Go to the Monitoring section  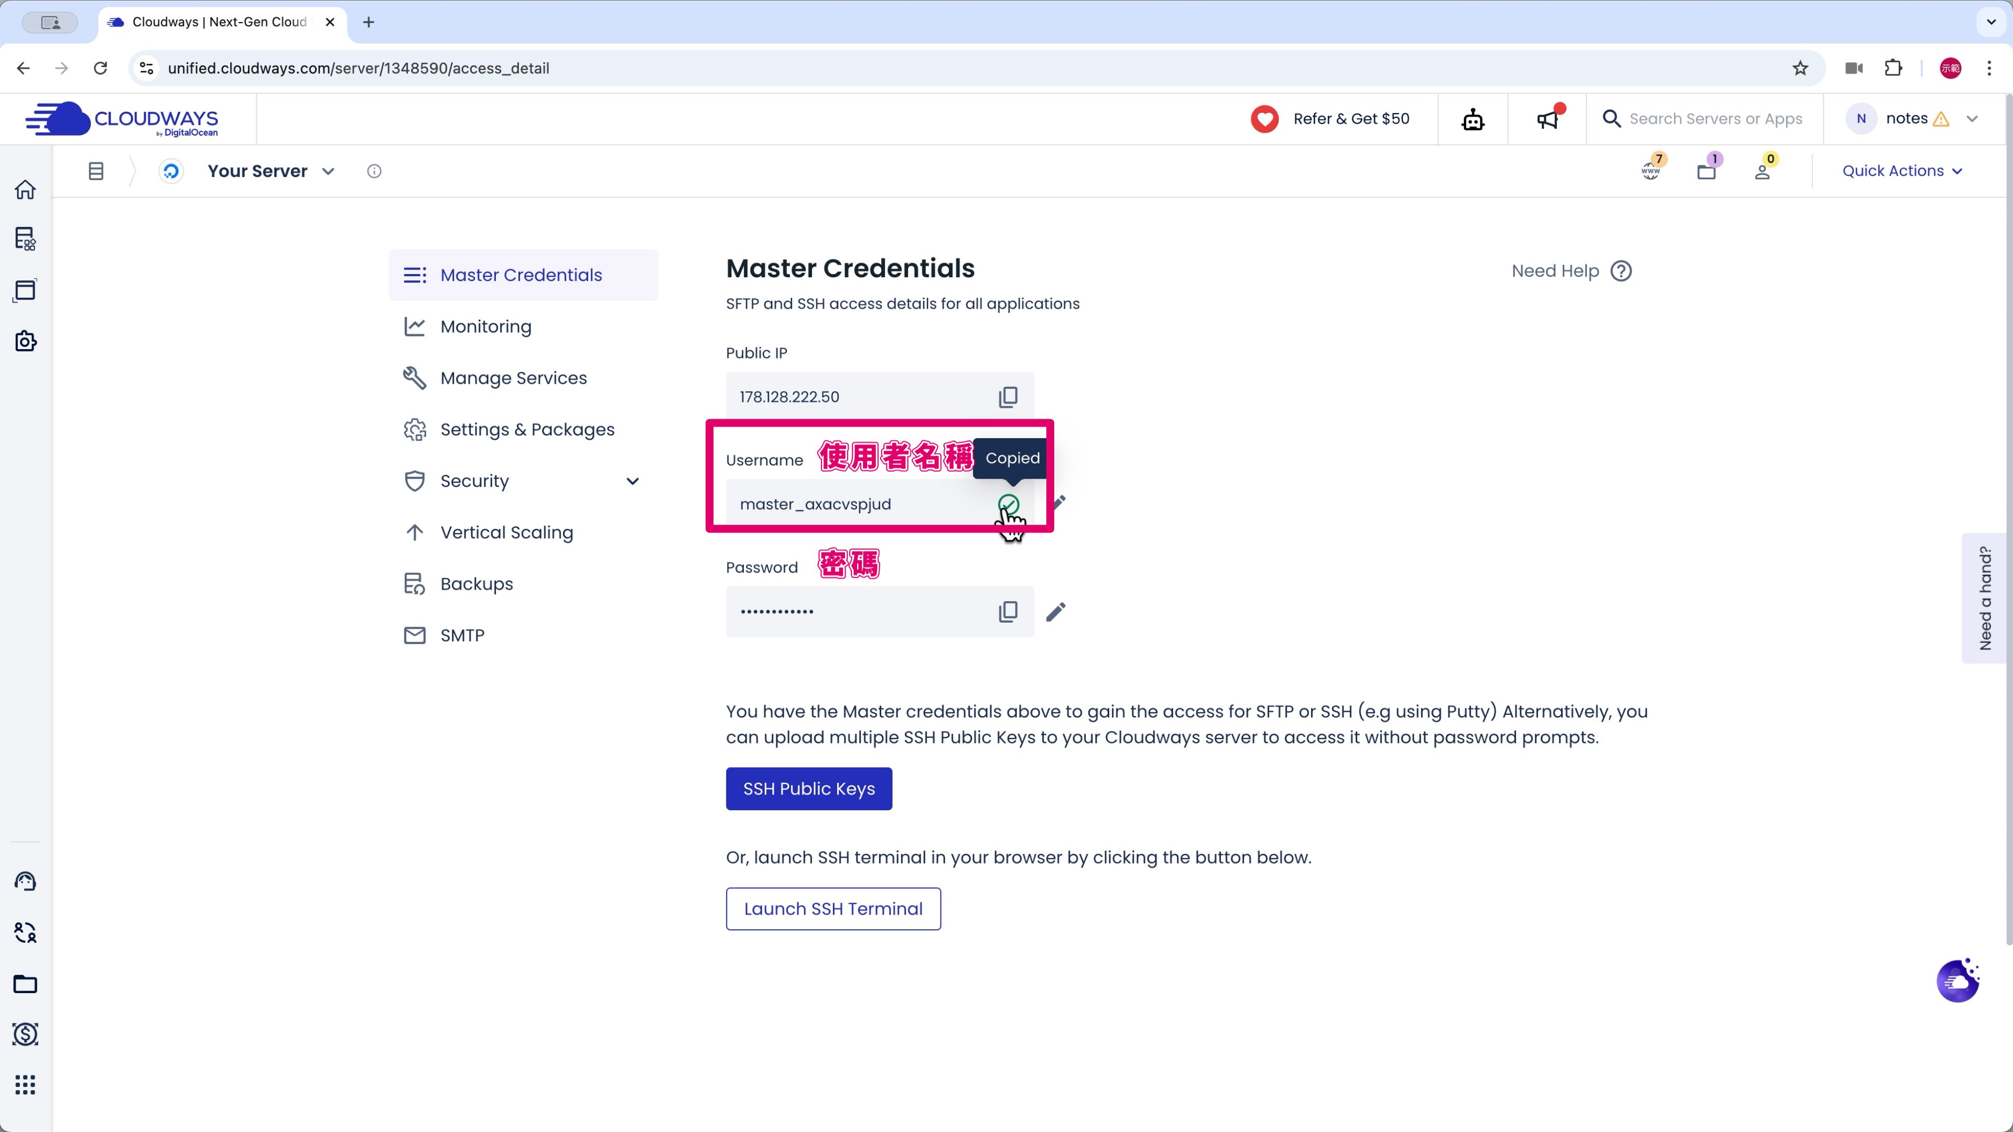tap(485, 326)
